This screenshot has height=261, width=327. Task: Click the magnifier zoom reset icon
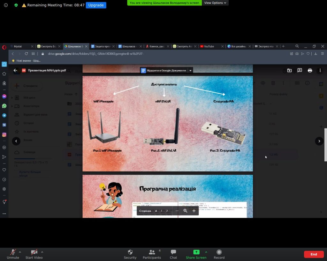pyautogui.click(x=185, y=211)
